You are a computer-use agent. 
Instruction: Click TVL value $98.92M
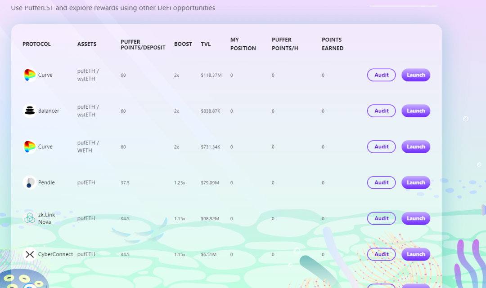210,219
